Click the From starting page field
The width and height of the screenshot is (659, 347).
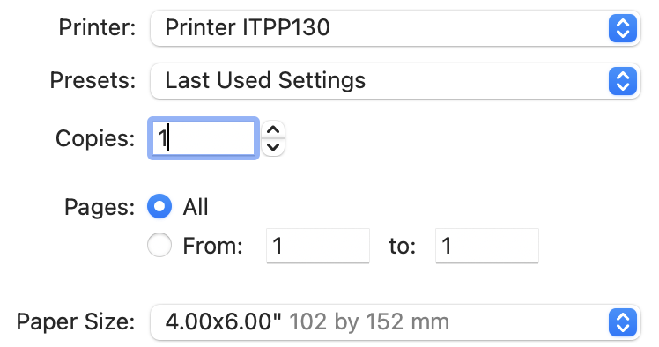pos(318,246)
